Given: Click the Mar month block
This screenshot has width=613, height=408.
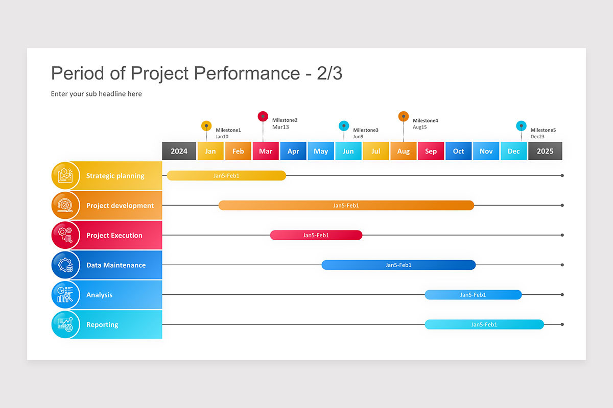Looking at the screenshot, I should (266, 151).
